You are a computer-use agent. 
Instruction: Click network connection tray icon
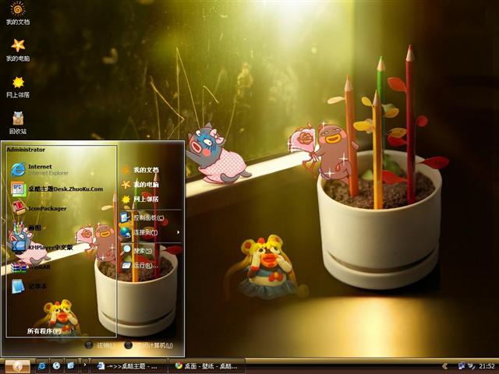coord(462,366)
